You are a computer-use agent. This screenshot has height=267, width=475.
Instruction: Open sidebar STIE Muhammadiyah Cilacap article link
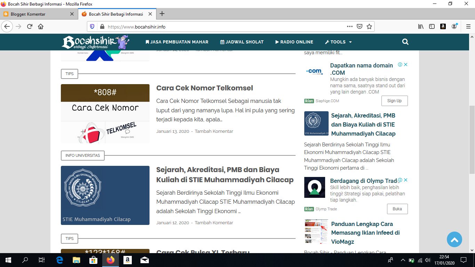coord(363,124)
